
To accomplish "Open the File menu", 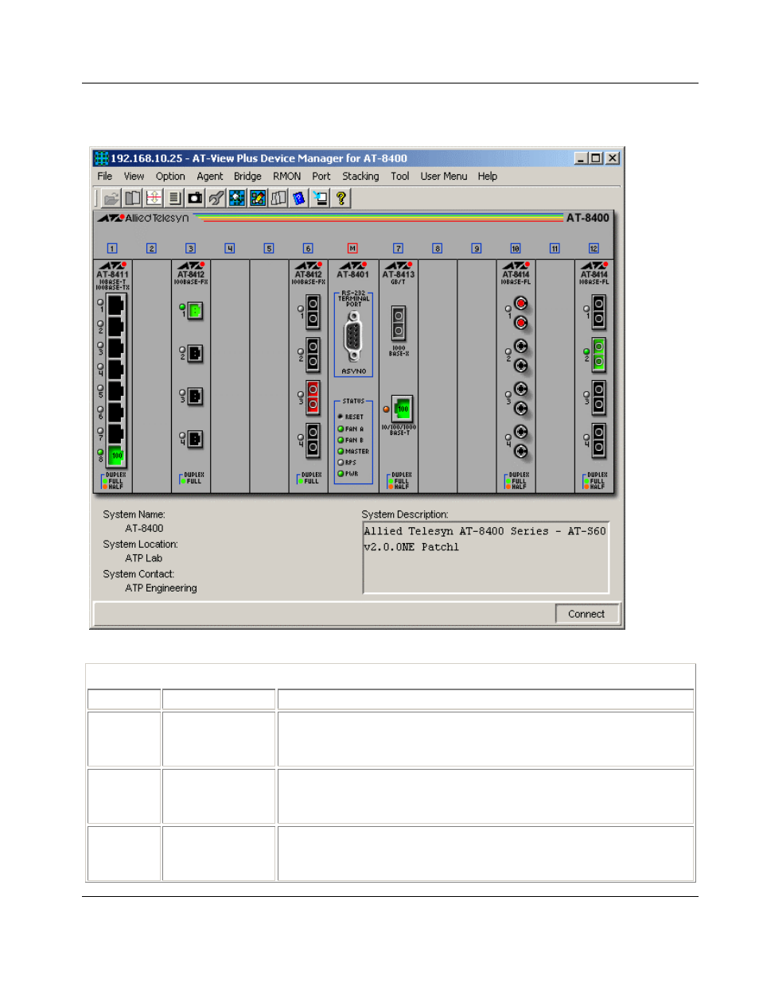I will coord(104,177).
